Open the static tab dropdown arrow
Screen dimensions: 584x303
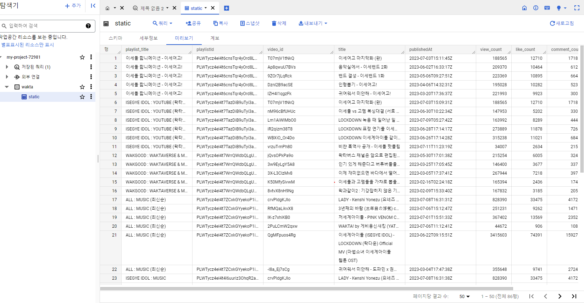point(206,8)
